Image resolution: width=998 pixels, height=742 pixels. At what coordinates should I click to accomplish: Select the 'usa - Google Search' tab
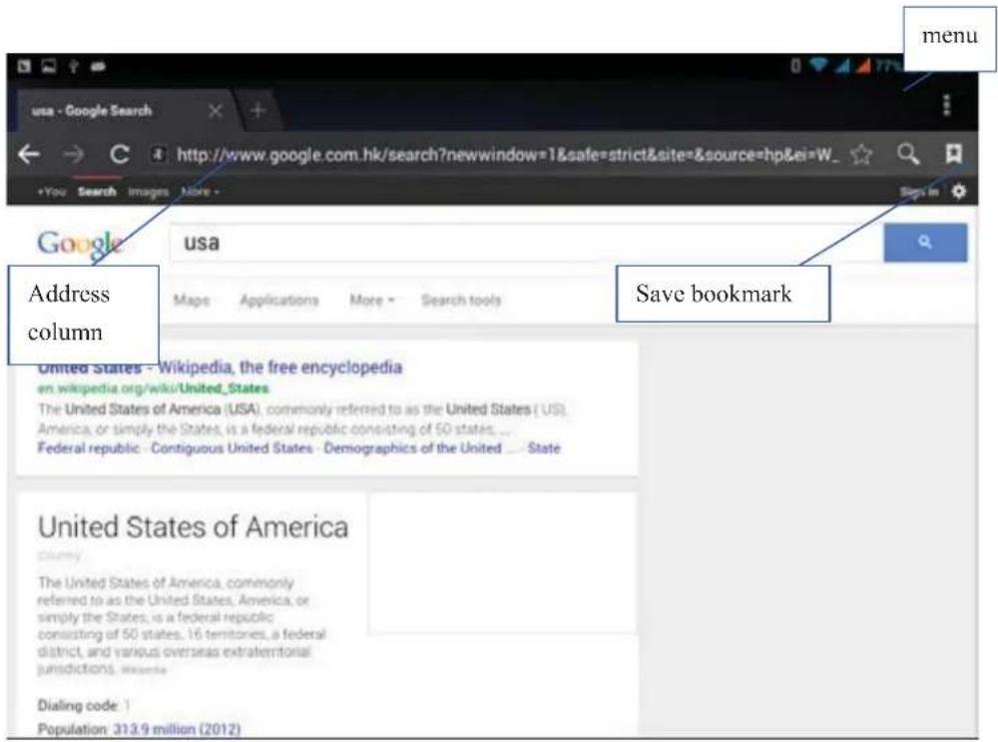(92, 111)
